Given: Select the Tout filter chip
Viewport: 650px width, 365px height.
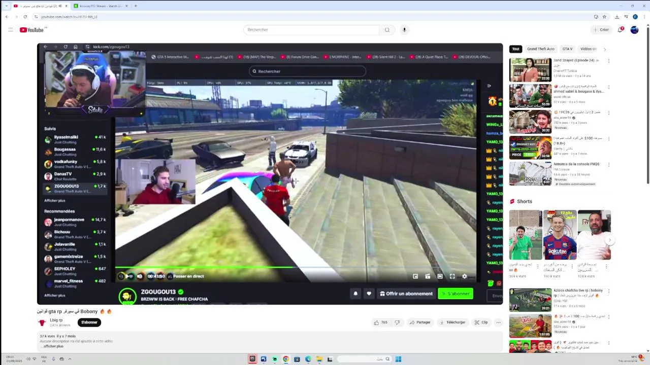Looking at the screenshot, I should tap(515, 49).
